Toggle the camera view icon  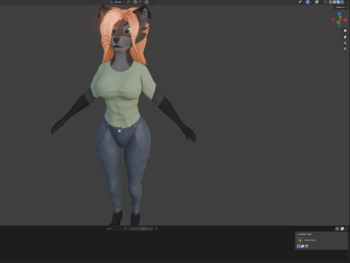tap(345, 43)
